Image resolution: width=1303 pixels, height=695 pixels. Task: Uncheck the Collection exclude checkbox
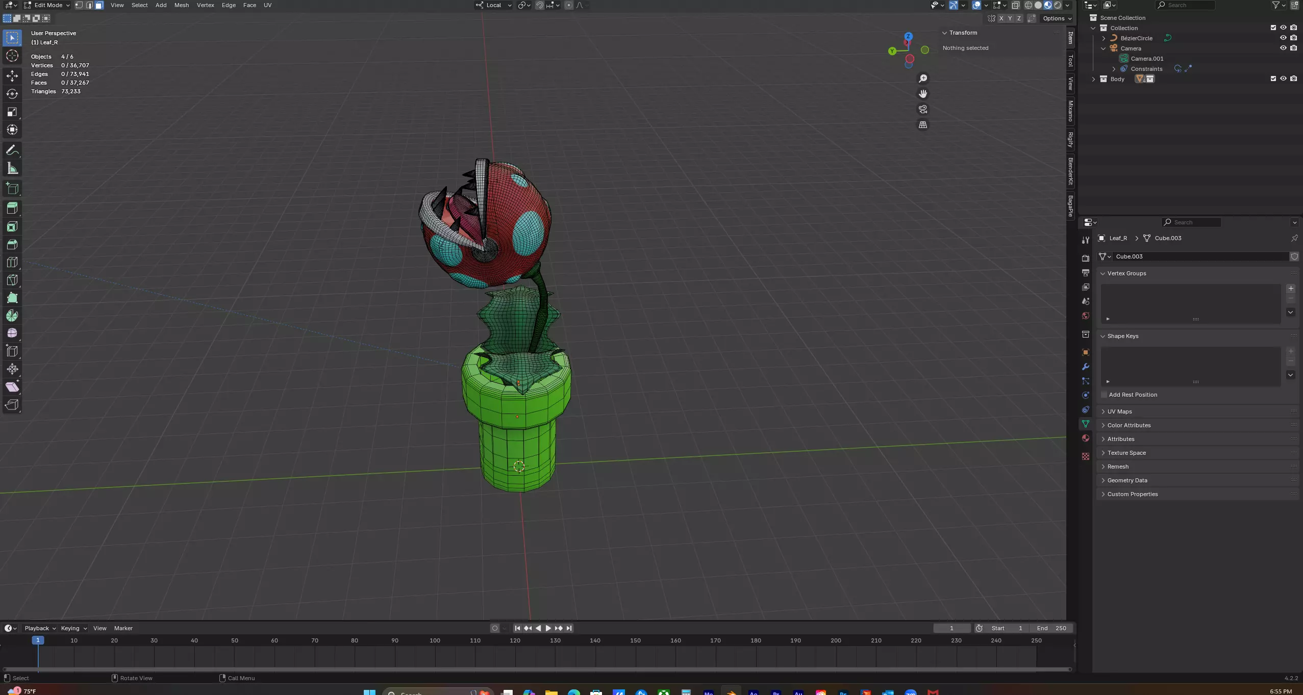pyautogui.click(x=1273, y=28)
